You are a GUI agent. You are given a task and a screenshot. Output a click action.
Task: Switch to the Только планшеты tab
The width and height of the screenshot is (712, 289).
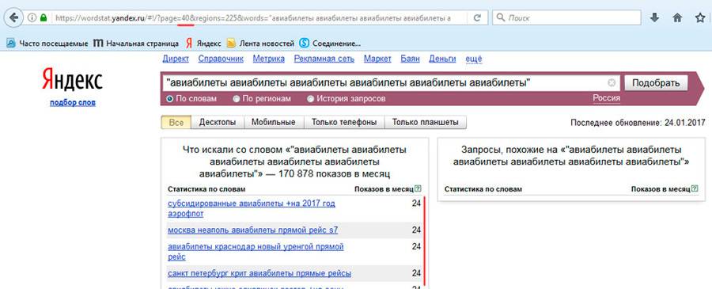point(426,122)
